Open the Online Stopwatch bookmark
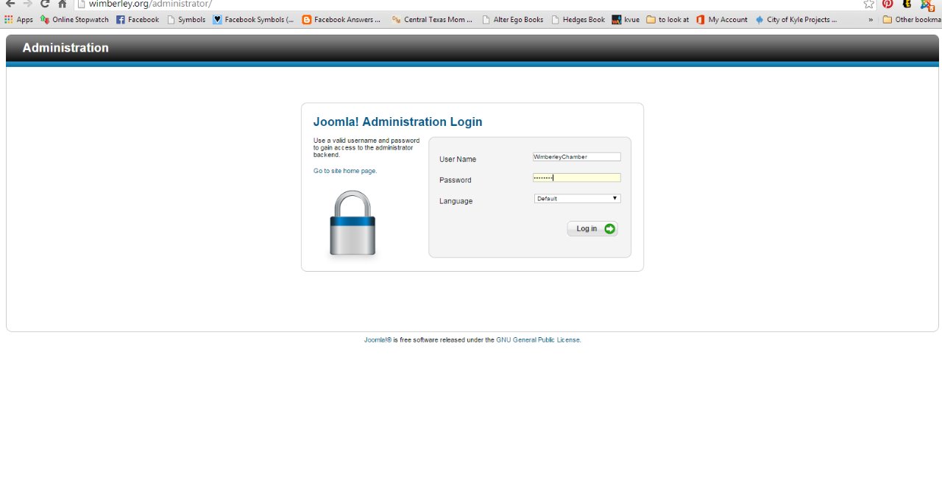This screenshot has width=942, height=486. 74,20
